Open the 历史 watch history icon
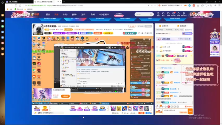222x125 pixels. pos(158,14)
